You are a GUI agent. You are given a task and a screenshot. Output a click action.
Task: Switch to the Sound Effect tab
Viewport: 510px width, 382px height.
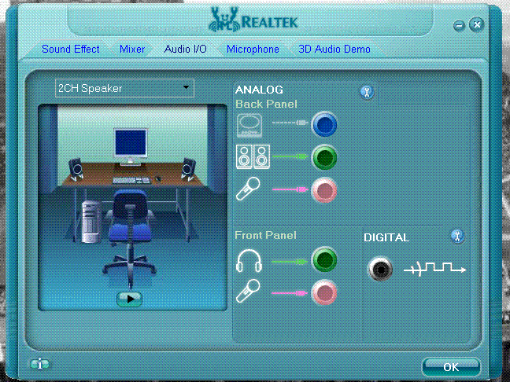click(71, 49)
